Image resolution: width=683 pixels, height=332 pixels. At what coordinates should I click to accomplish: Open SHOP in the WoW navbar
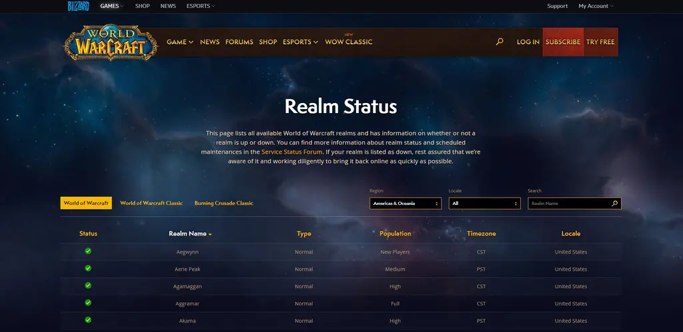(268, 42)
